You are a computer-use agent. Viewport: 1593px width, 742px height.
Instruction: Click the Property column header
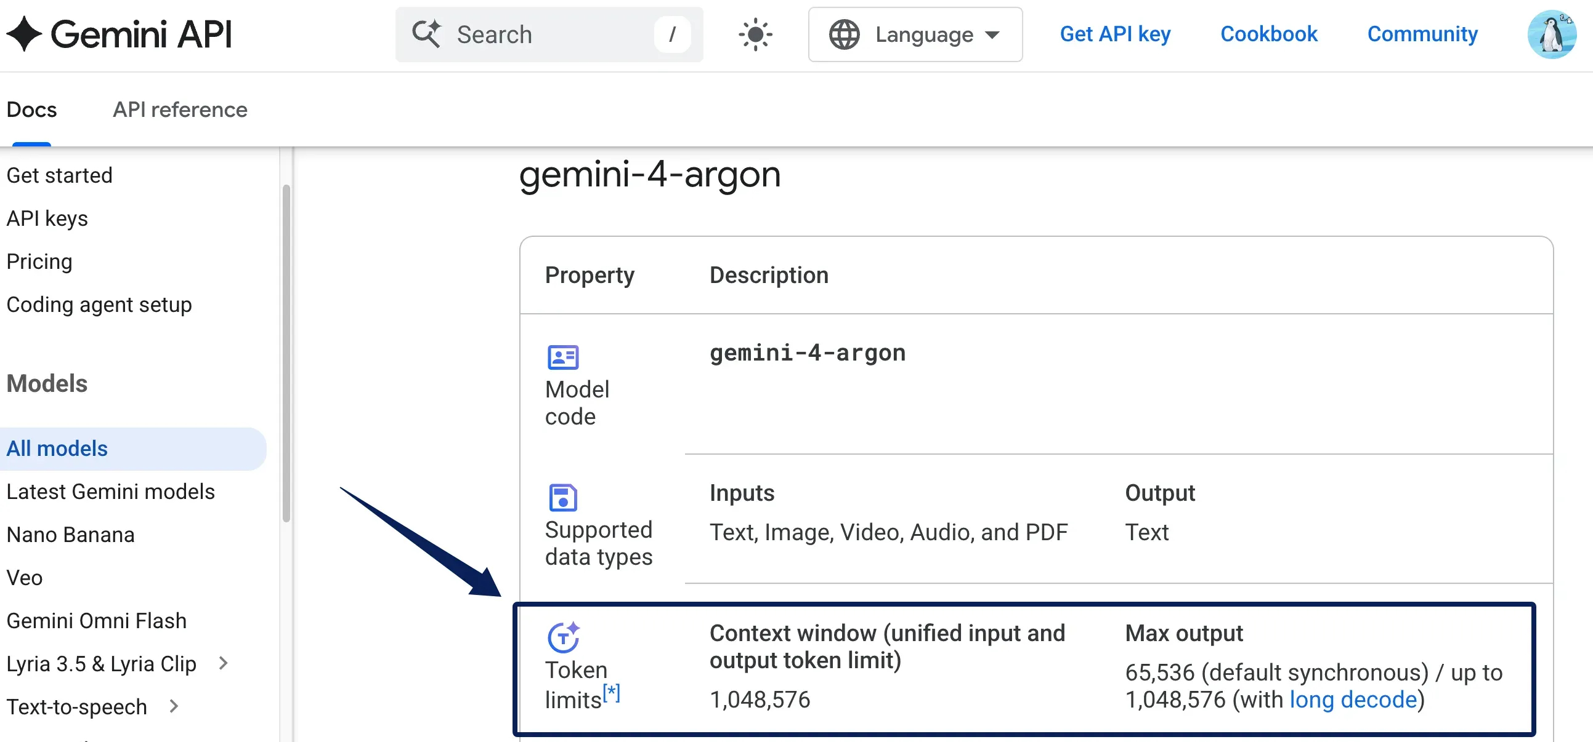(x=590, y=275)
